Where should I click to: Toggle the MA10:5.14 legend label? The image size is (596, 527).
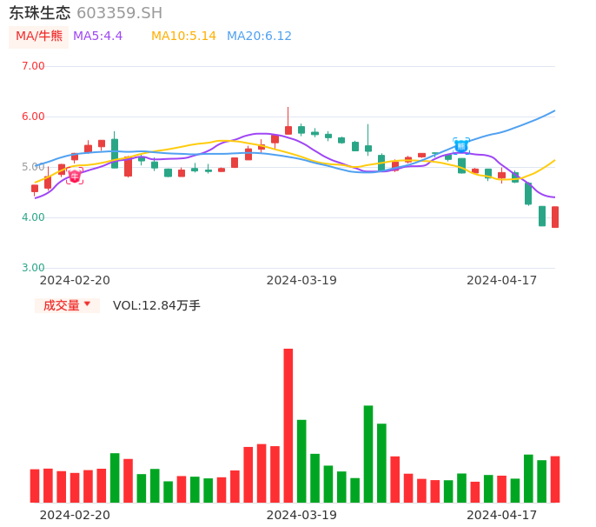click(183, 37)
